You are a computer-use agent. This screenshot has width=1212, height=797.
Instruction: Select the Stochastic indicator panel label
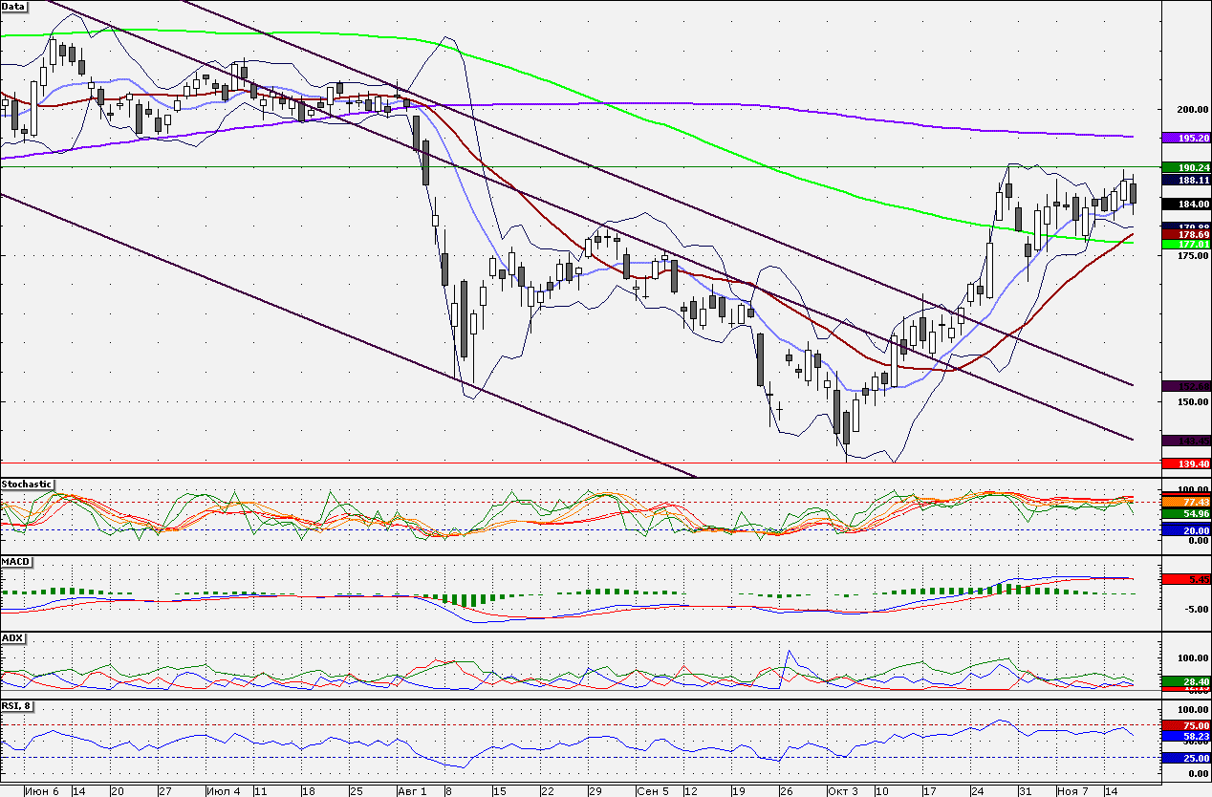click(x=27, y=485)
